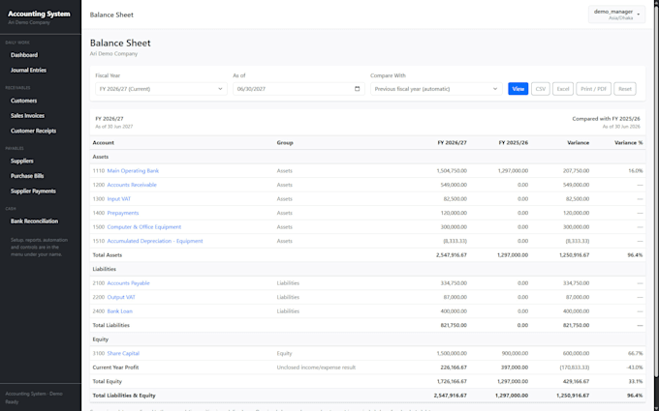Open Bank Reconciliation in the sidebar

pos(35,221)
